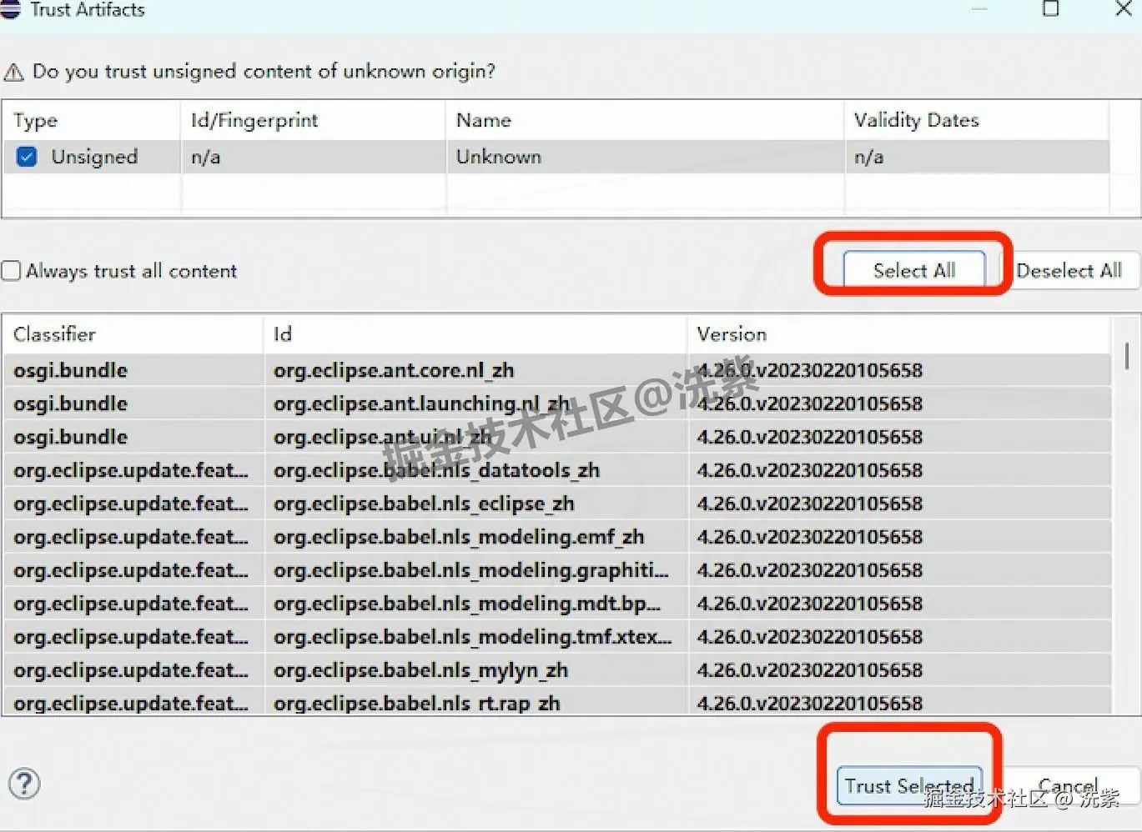Select row org.eclipse.babel.nls_eclipse_zh
Screen dimensions: 1142x832
click(x=556, y=504)
